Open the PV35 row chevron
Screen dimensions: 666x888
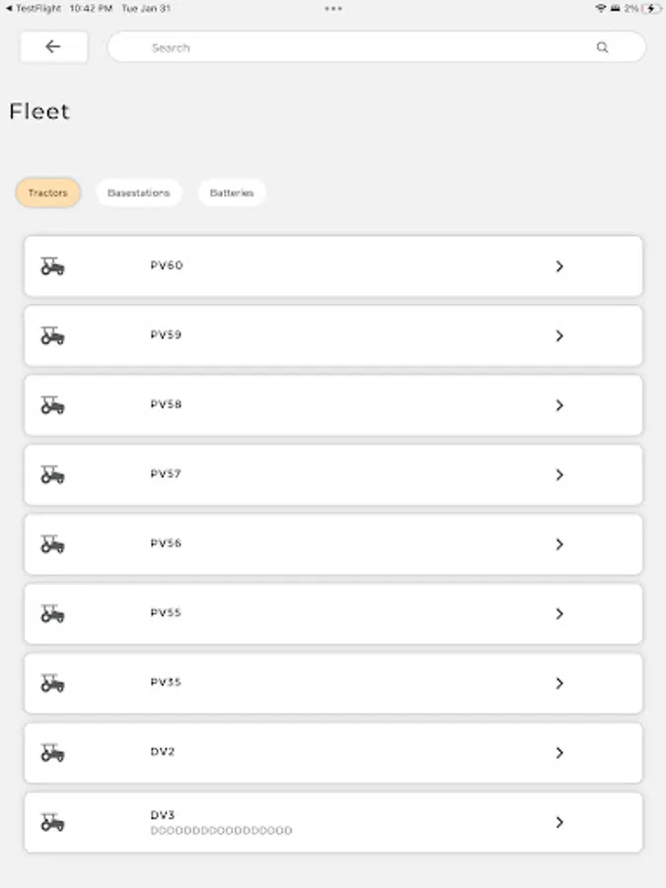click(x=559, y=683)
